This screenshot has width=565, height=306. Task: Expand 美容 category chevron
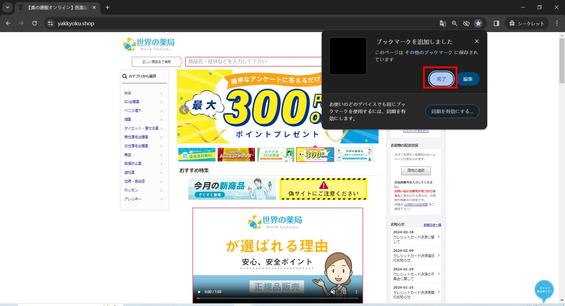point(161,155)
